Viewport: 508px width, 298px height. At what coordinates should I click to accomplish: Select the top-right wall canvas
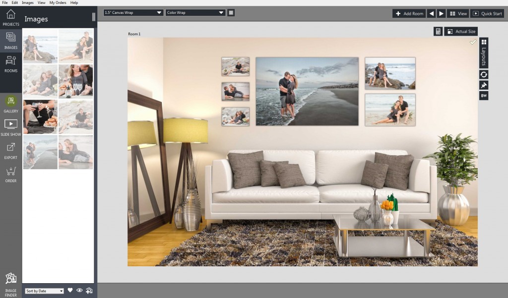[390, 73]
